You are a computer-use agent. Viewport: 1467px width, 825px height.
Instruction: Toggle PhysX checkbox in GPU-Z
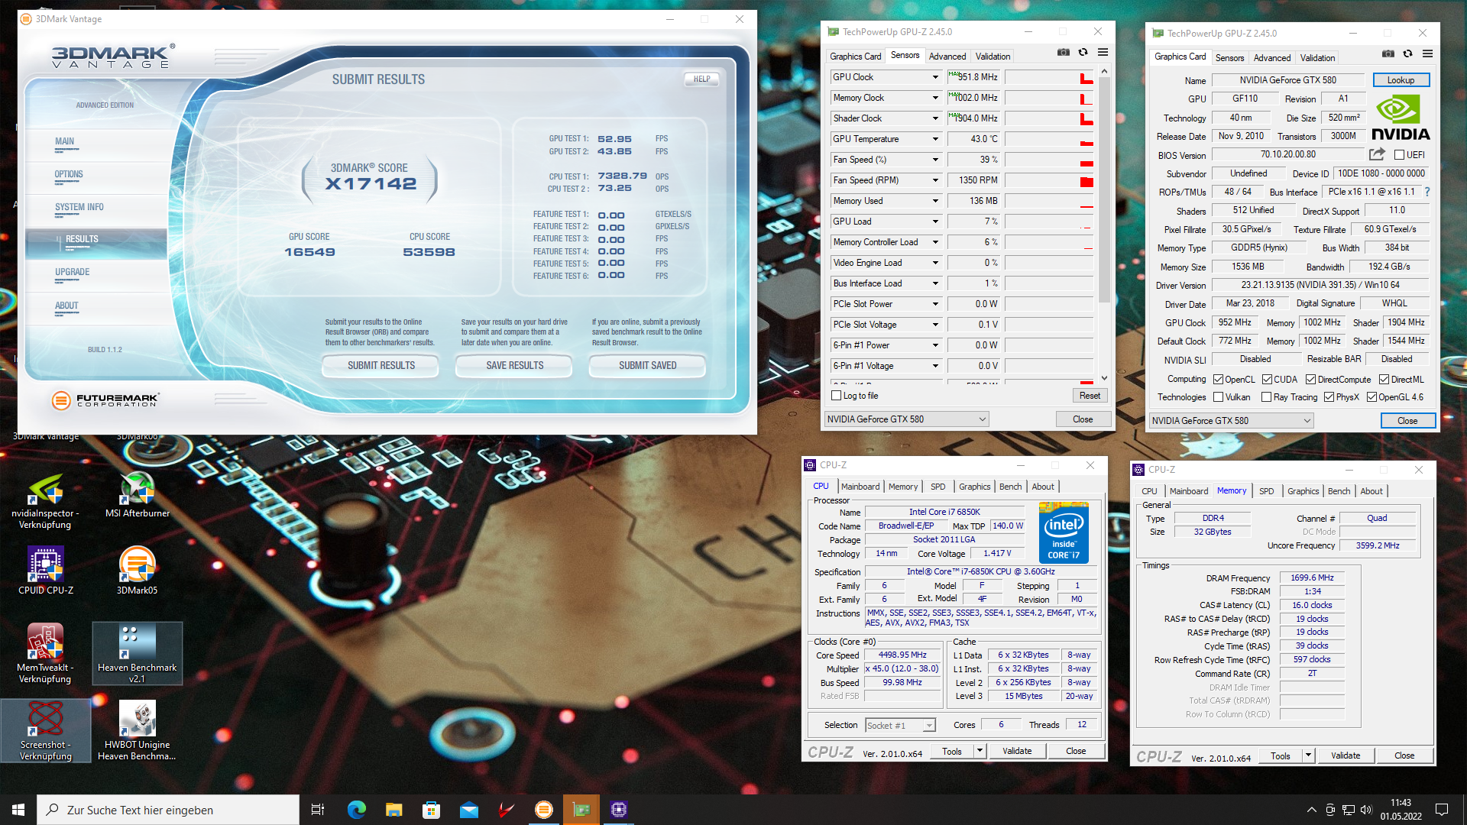click(1329, 397)
